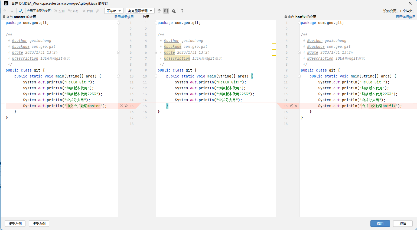417x230 pixels.
Task: Click collapse unchanged fragments icon
Action: click(x=159, y=11)
